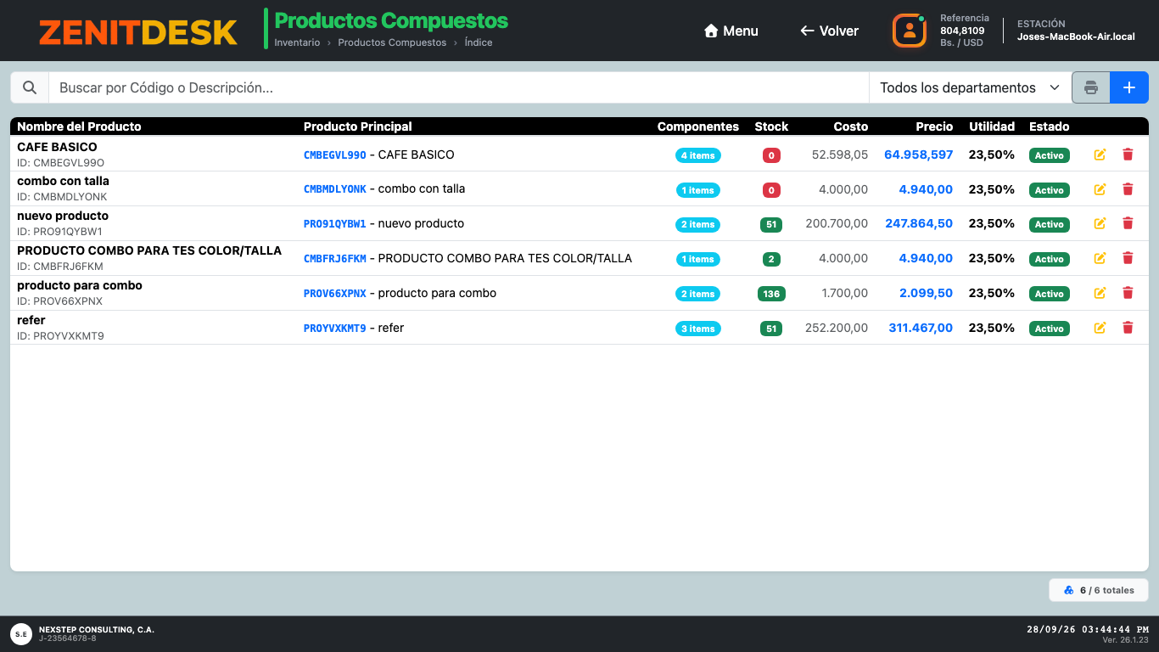Edit PRODUCTO COMBO PARA TES COLOR/TALLA

[1100, 258]
